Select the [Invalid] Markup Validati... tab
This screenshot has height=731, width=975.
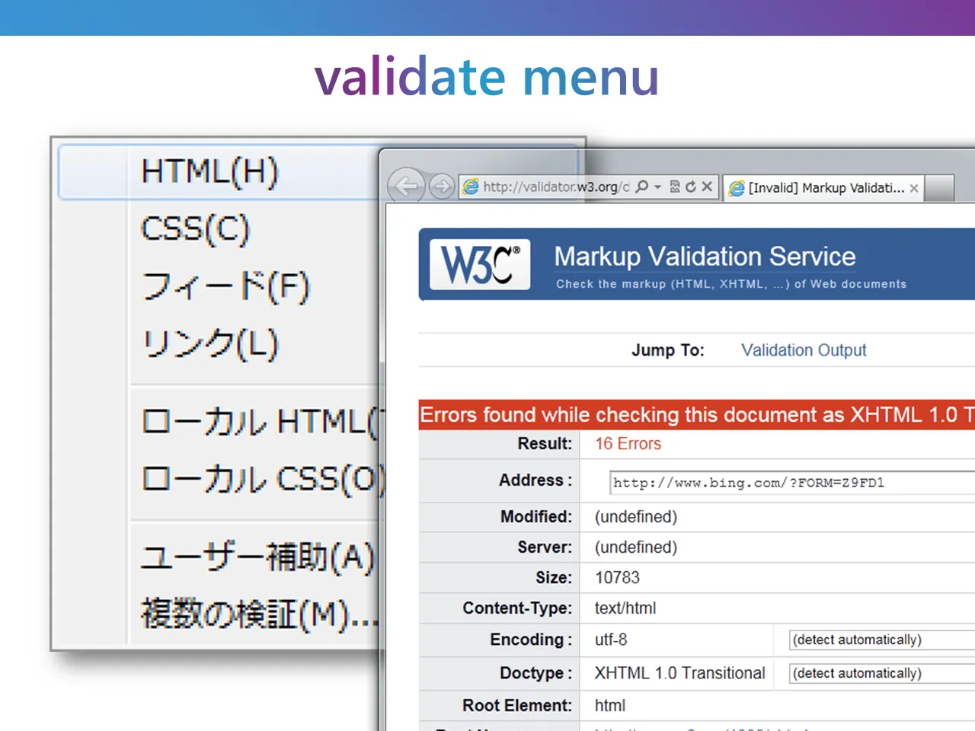pos(823,188)
